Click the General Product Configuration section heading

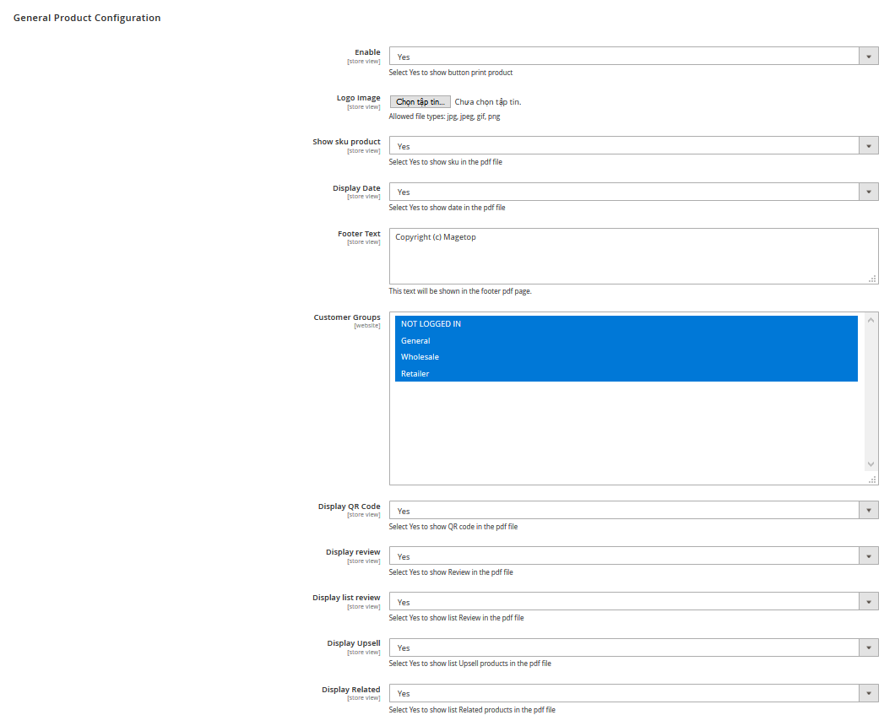[x=87, y=18]
